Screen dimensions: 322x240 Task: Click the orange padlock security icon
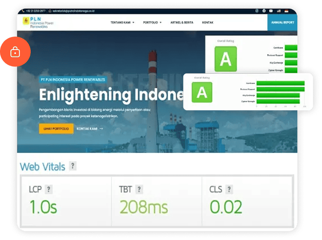click(15, 53)
